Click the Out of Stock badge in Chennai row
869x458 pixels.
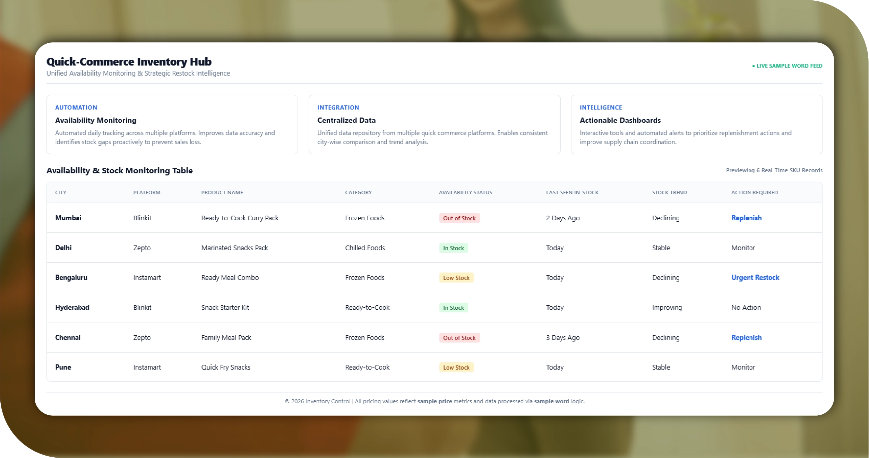[x=459, y=338]
